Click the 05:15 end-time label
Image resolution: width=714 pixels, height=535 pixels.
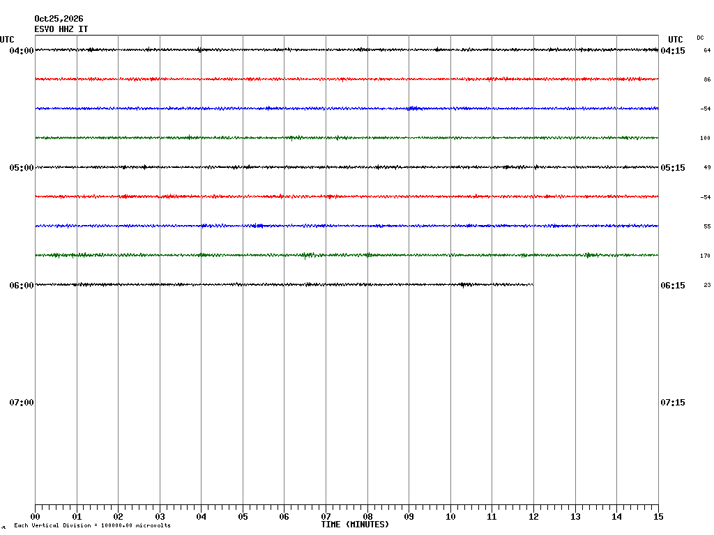click(x=673, y=168)
